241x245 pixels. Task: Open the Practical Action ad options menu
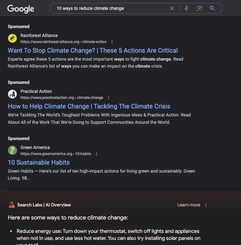[109, 98]
